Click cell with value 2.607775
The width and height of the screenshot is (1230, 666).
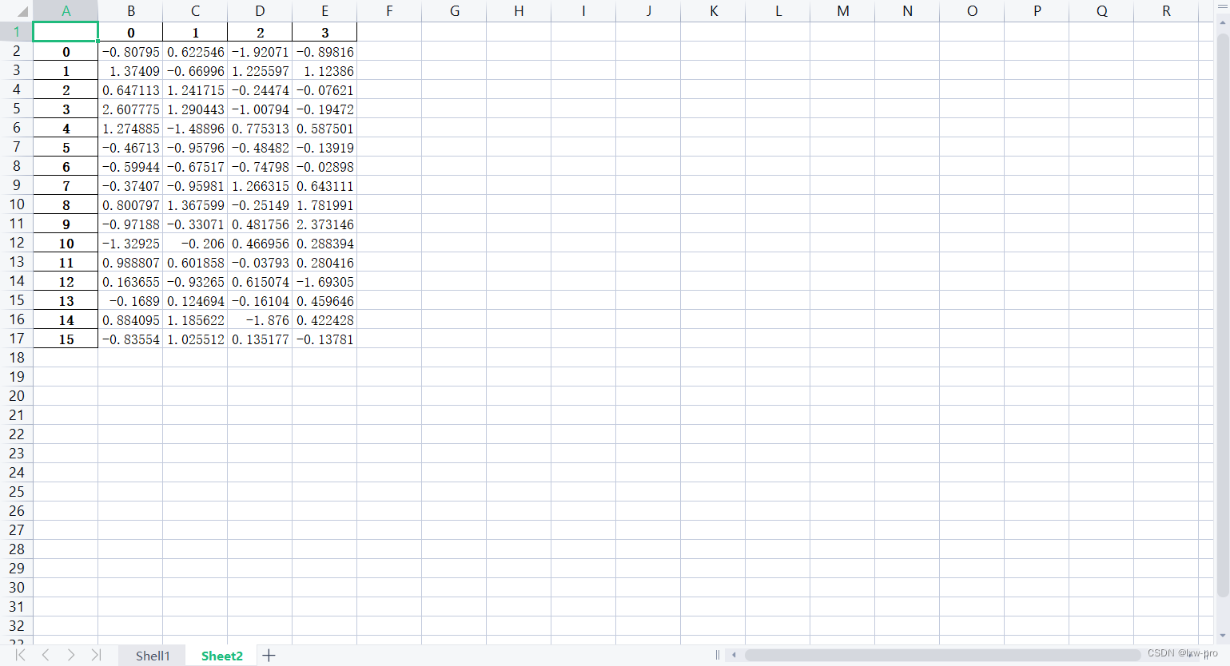(131, 109)
